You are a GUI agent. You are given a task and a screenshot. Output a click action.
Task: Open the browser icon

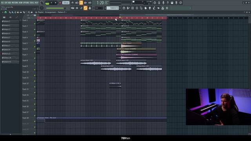point(141,8)
